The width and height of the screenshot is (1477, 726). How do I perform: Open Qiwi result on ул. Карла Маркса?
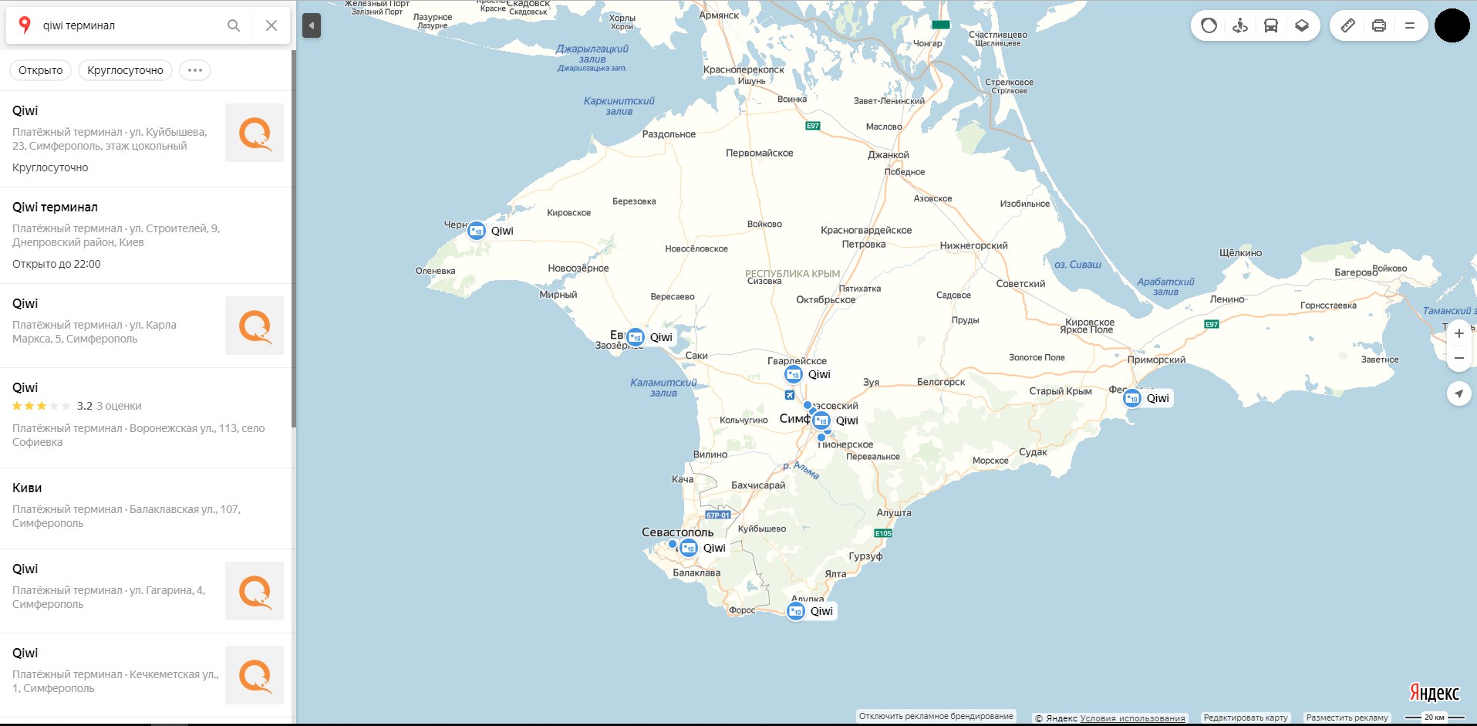tap(147, 326)
